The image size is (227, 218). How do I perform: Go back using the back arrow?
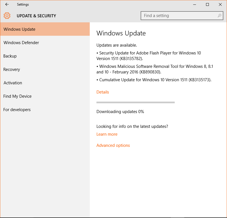pos(7,4)
